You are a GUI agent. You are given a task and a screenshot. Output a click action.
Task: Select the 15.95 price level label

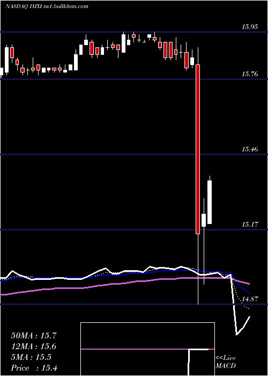250,27
